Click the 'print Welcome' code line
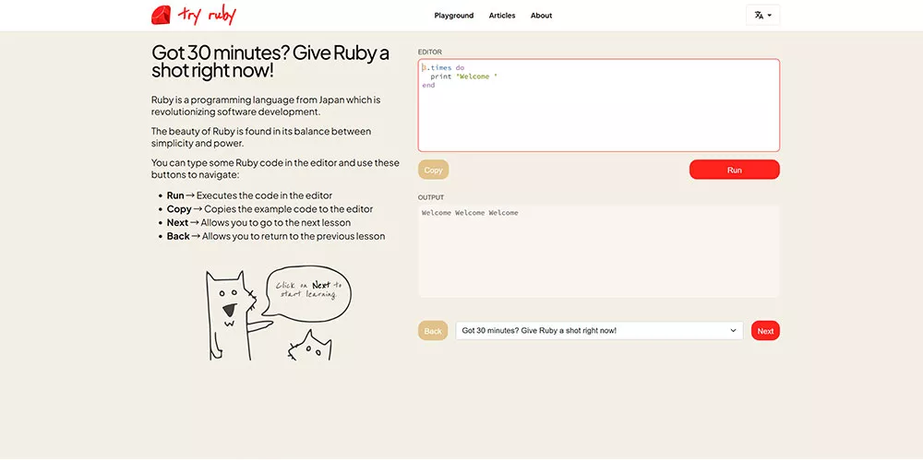The height and width of the screenshot is (460, 923). 464,77
